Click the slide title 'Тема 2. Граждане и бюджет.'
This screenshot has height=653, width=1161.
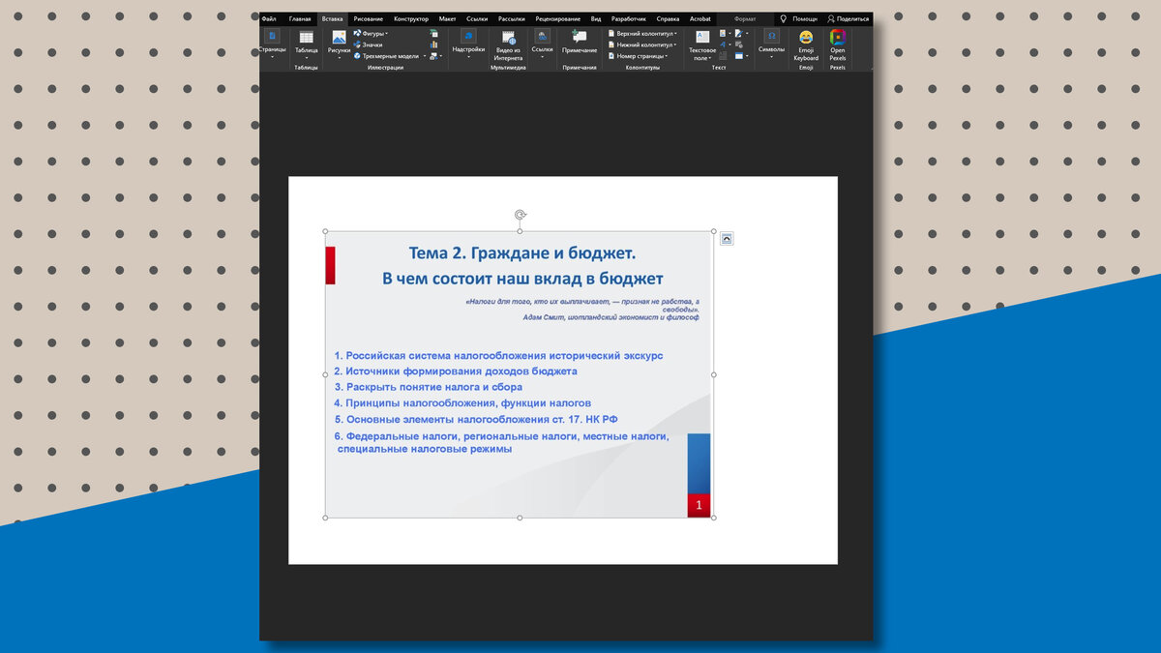[522, 253]
